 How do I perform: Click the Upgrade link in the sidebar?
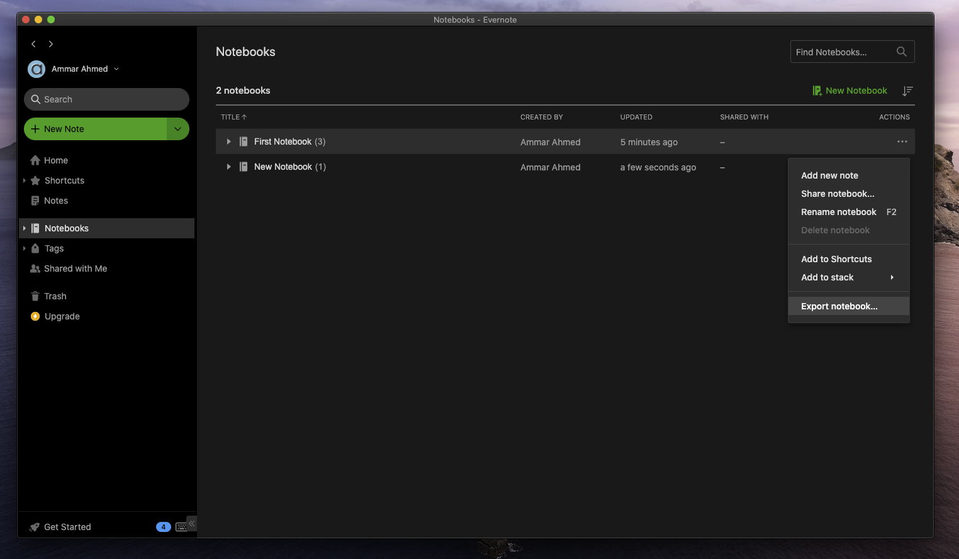click(x=62, y=316)
